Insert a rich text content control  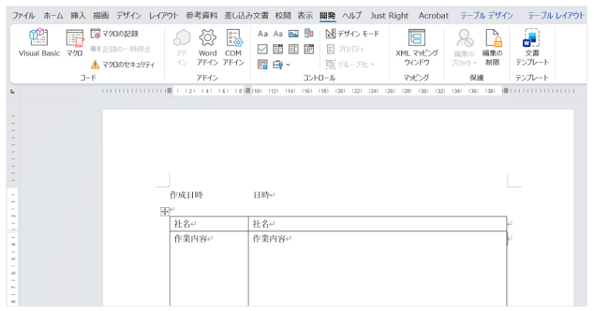point(262,34)
